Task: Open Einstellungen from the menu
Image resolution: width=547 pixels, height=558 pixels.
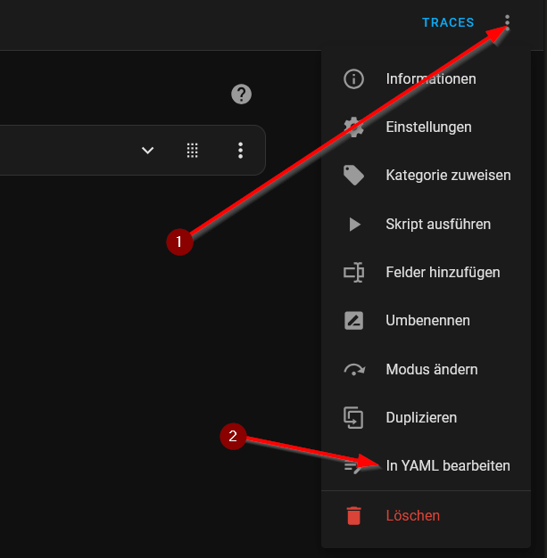Action: [426, 127]
